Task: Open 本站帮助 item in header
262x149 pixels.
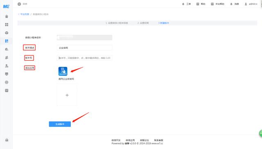Action: pos(217,4)
